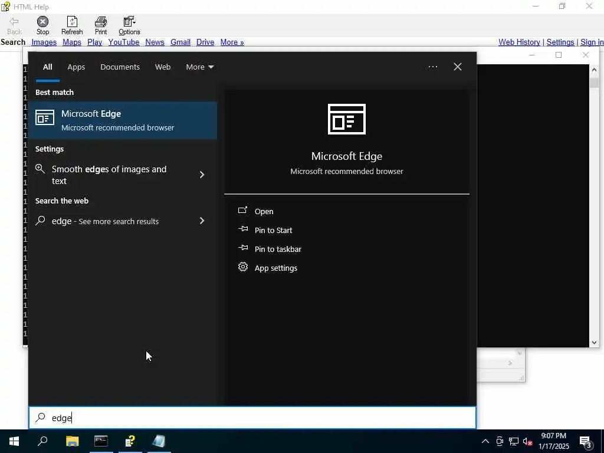Select edge - See more search results

[x=123, y=221]
